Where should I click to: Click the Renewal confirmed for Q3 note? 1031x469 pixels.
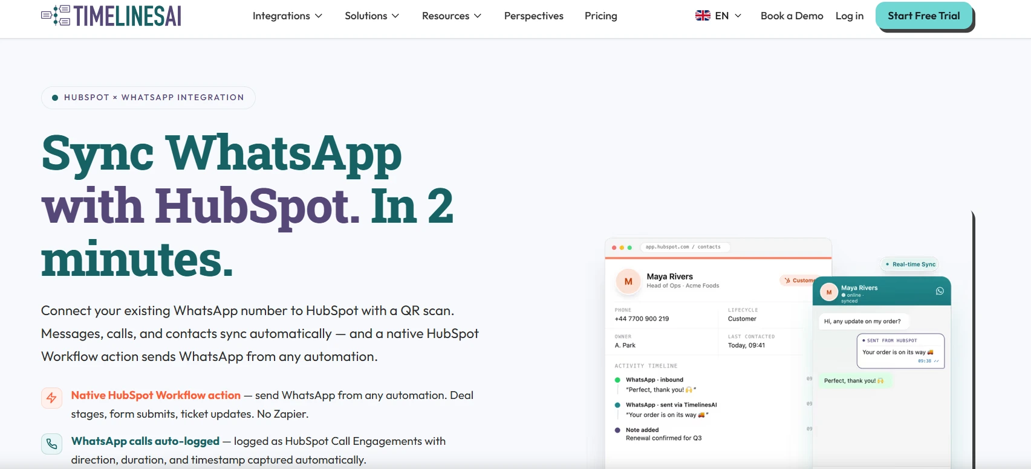664,438
